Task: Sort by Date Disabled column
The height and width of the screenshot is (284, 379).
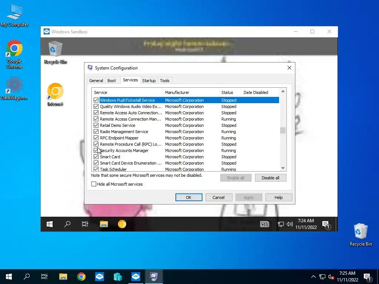Action: click(x=260, y=92)
